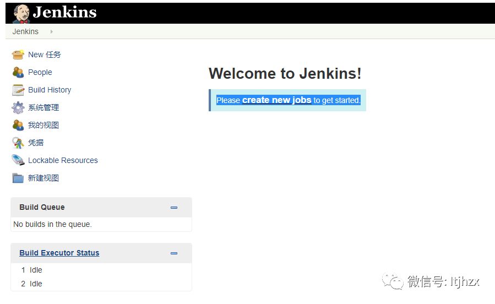Open Lockable Resources link
Image resolution: width=495 pixels, height=304 pixels.
[63, 160]
